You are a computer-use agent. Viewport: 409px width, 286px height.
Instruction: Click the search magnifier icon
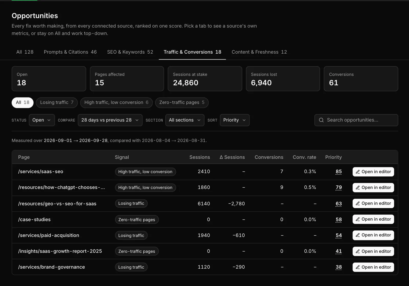pos(321,120)
